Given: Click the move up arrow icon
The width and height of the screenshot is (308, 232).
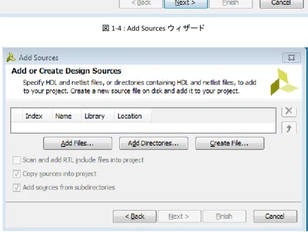Looking at the screenshot, I should [289, 128].
